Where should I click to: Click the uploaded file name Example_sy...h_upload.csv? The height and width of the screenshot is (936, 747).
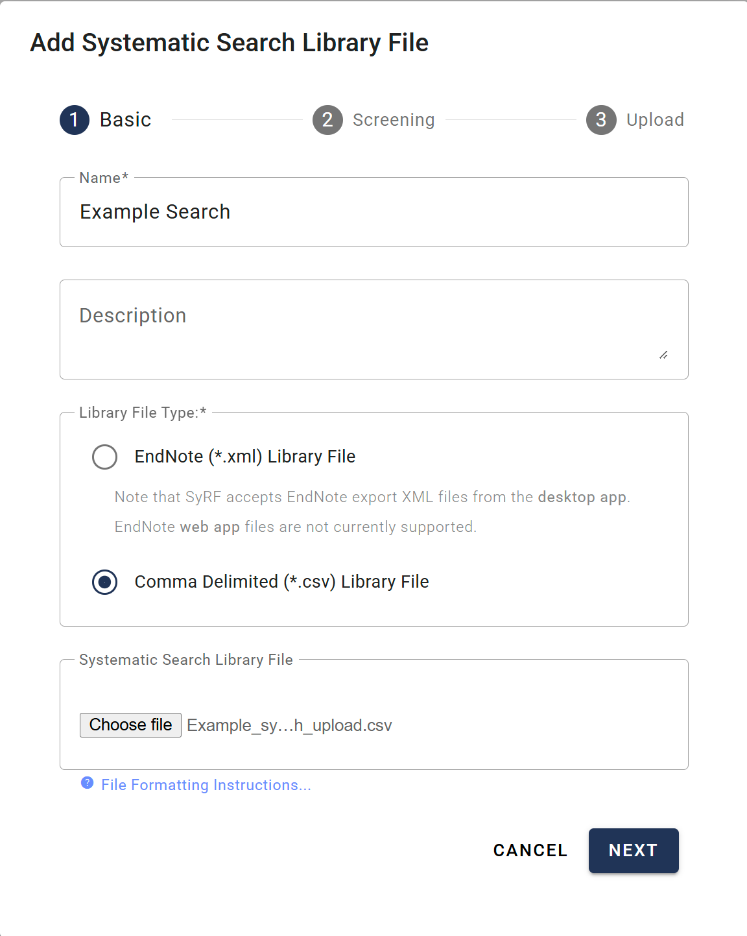click(x=289, y=725)
